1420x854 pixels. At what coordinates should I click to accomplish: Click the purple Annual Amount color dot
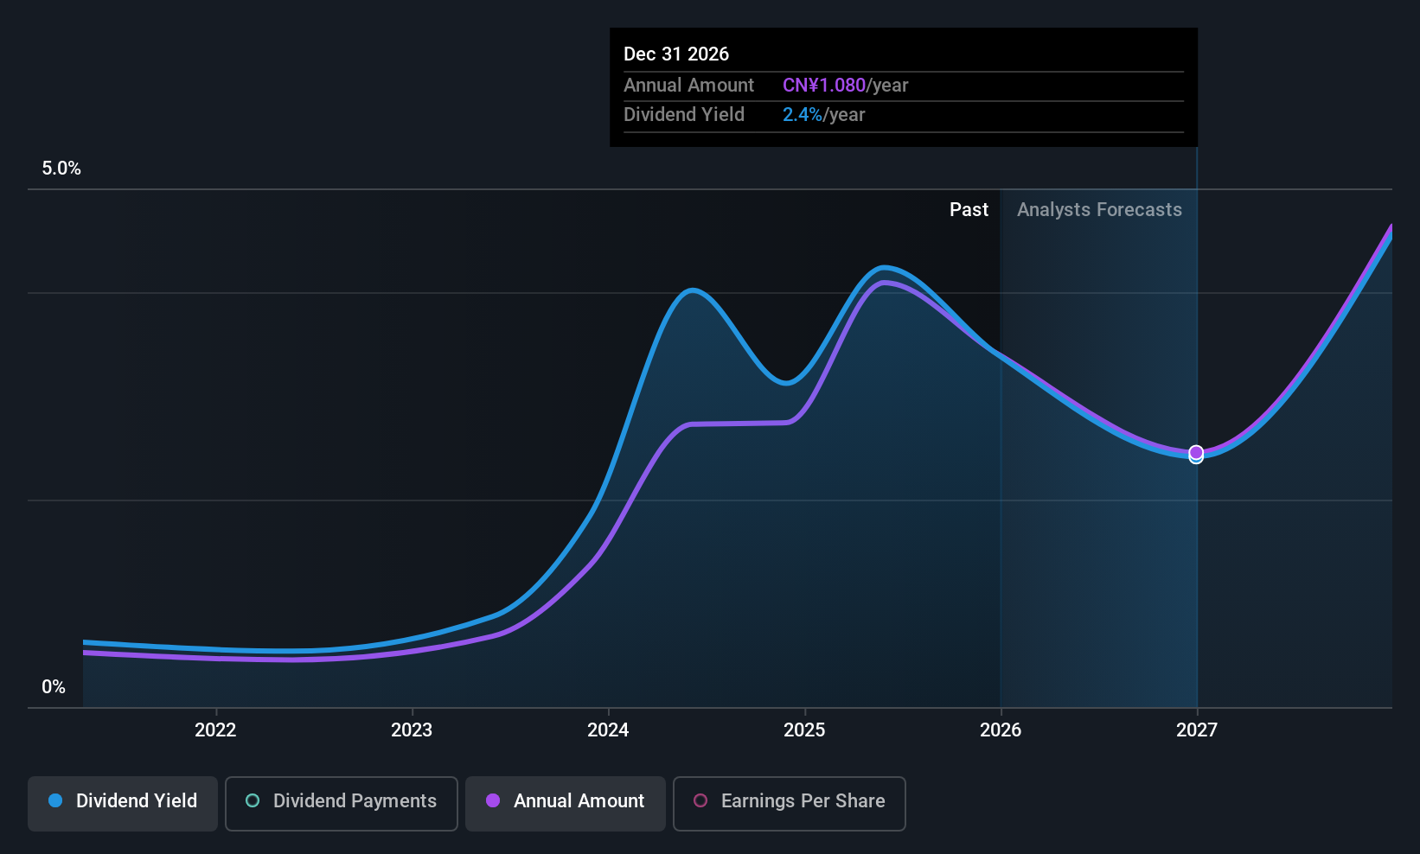493,801
